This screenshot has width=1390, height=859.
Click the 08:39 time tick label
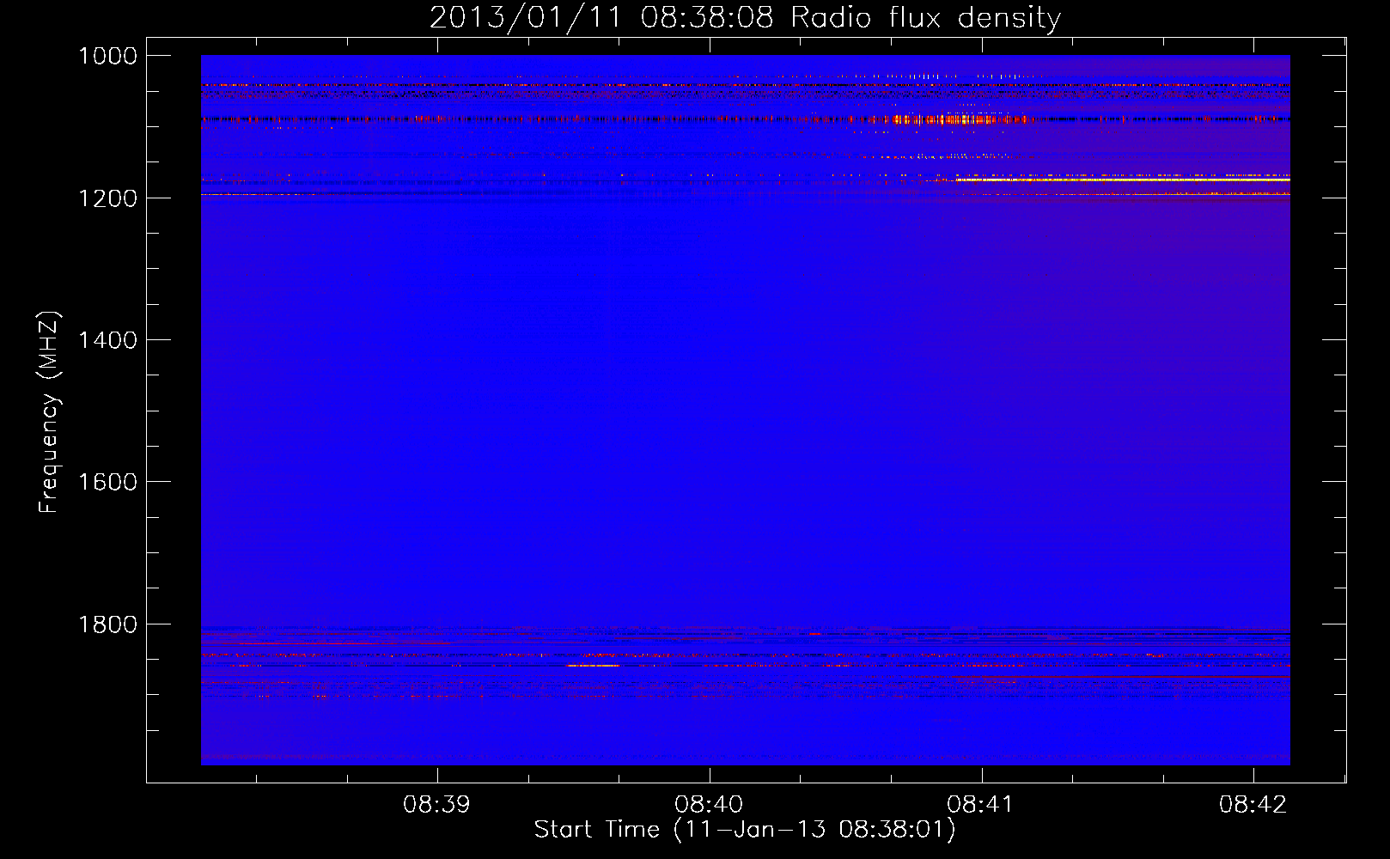click(436, 805)
